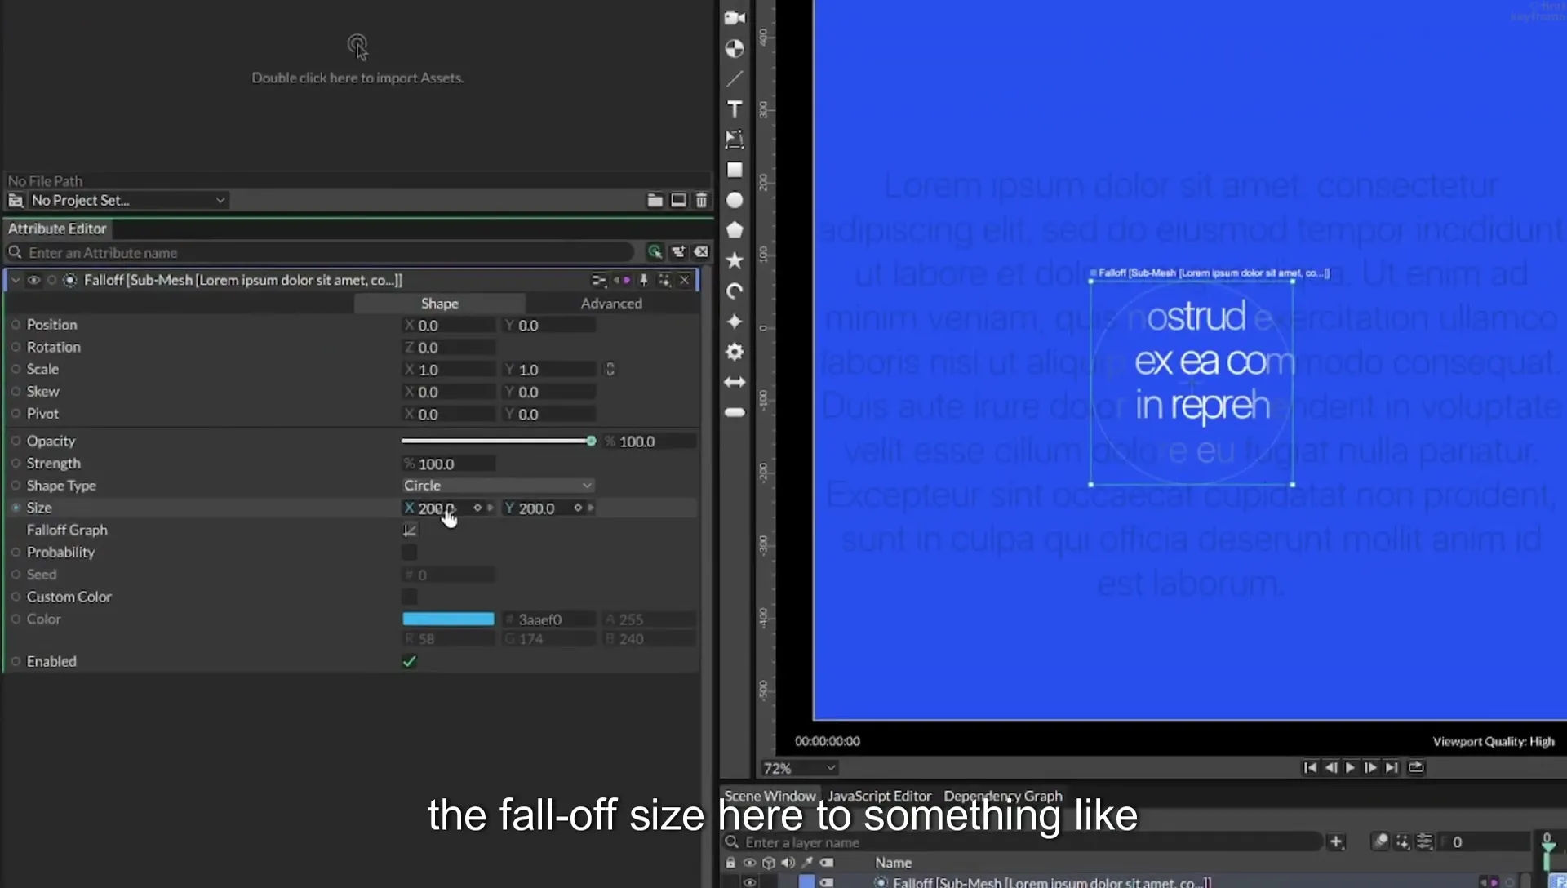Viewport: 1567px width, 888px height.
Task: Toggle the Scale proportion lock
Action: 610,369
